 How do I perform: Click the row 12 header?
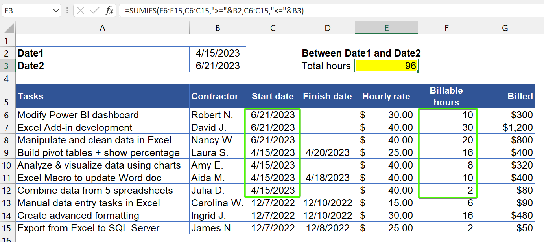coord(7,190)
